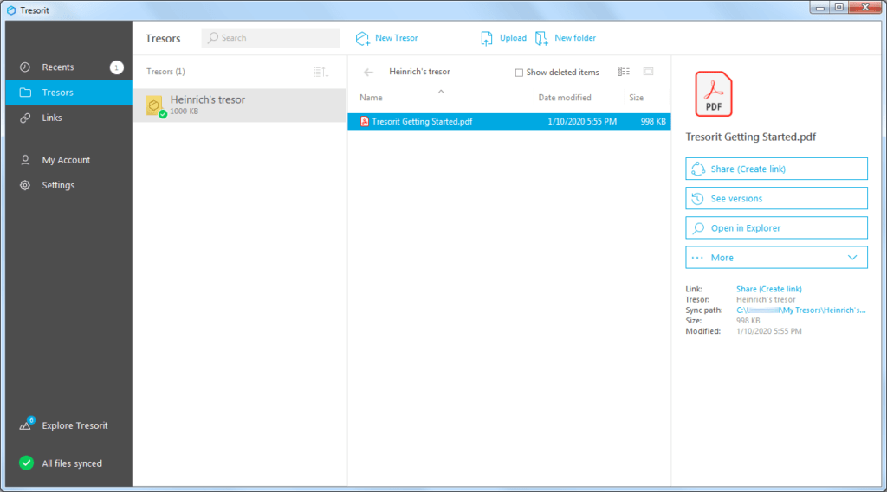This screenshot has height=492, width=887.
Task: Click Share (Create link) button
Action: [776, 169]
